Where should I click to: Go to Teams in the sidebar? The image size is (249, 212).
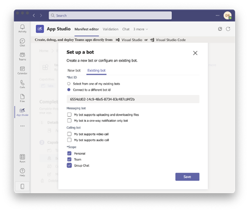click(x=22, y=56)
